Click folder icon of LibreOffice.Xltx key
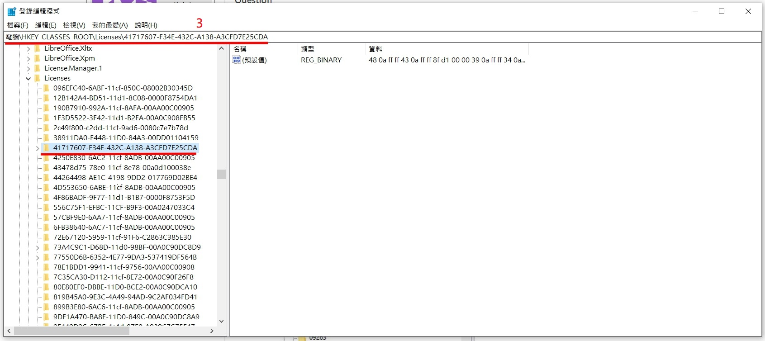The image size is (765, 341). 38,48
